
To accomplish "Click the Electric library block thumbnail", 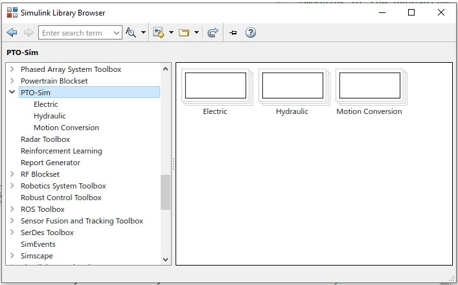I will click(x=217, y=87).
